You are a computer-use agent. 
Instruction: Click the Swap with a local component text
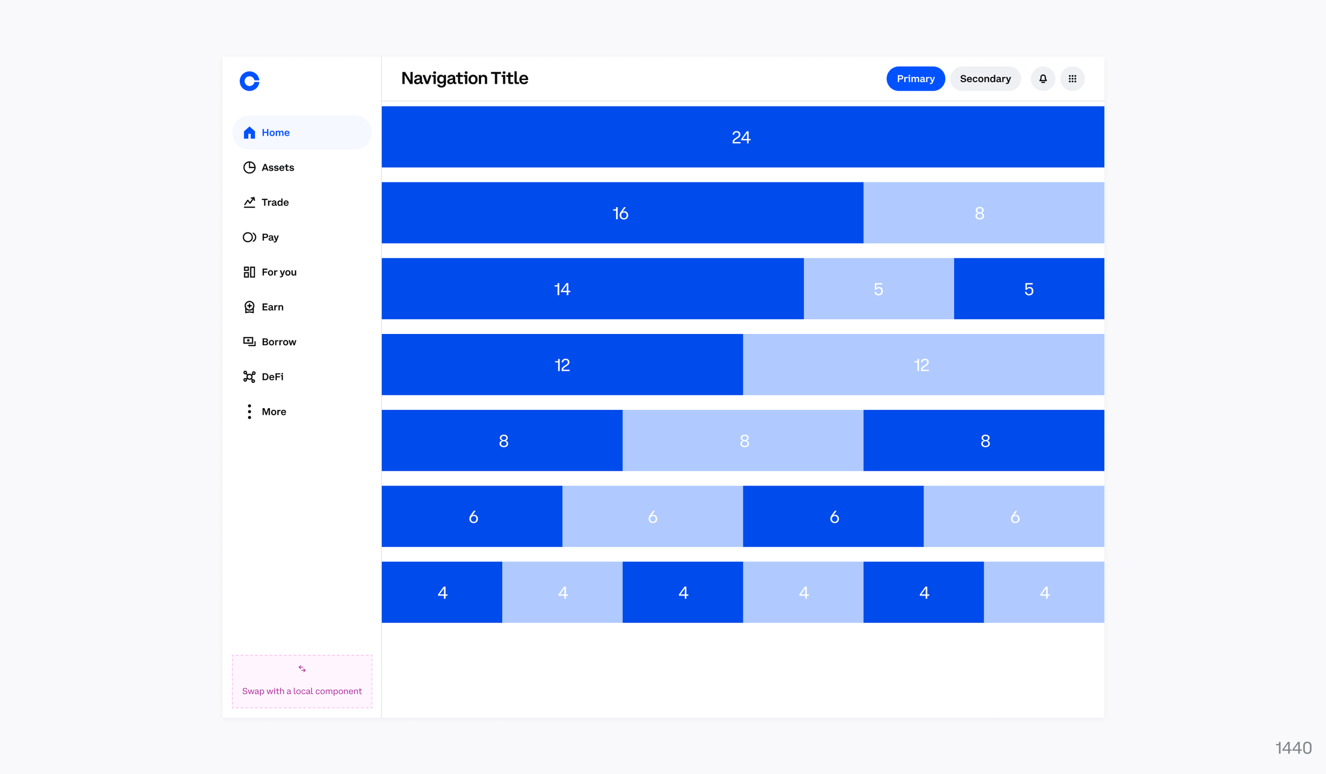coord(302,691)
